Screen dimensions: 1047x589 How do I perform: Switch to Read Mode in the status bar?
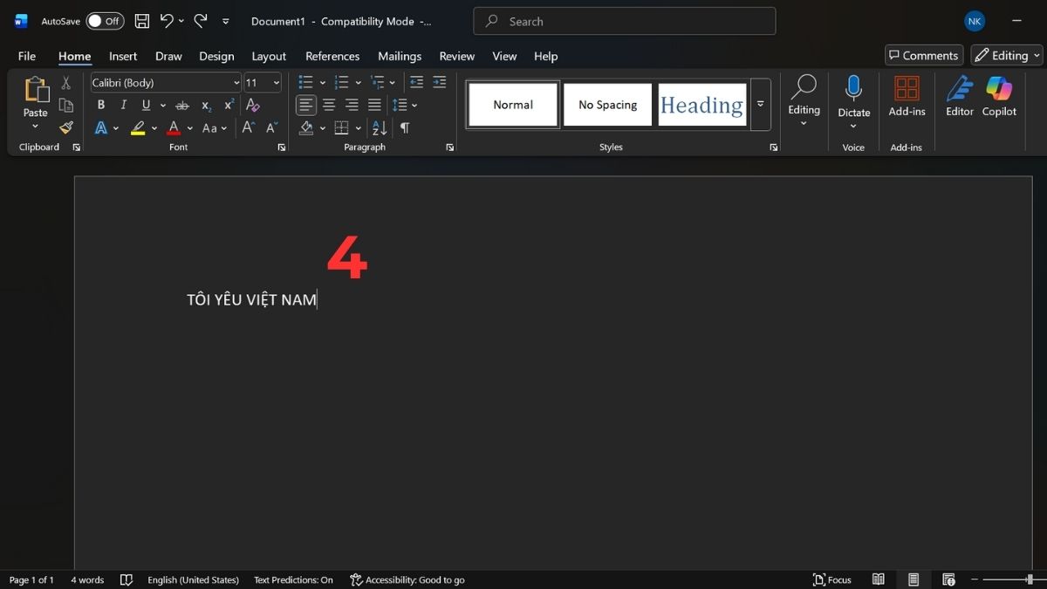tap(879, 579)
